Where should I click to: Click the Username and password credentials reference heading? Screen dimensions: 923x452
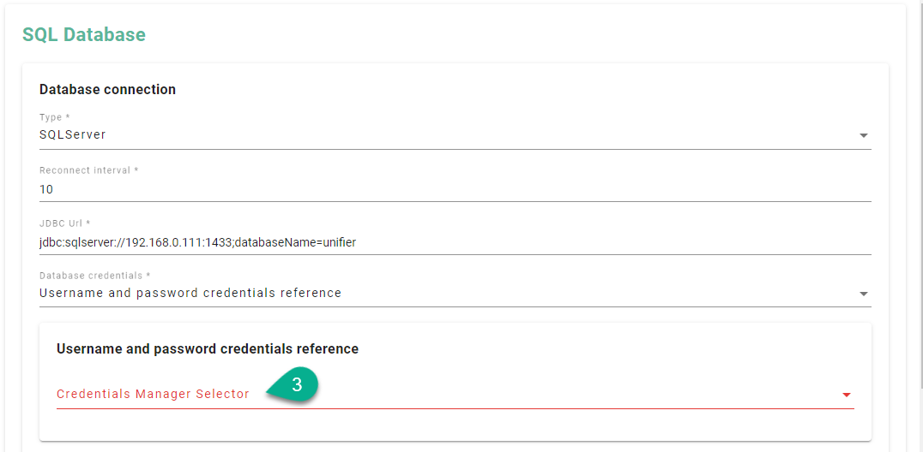(208, 348)
